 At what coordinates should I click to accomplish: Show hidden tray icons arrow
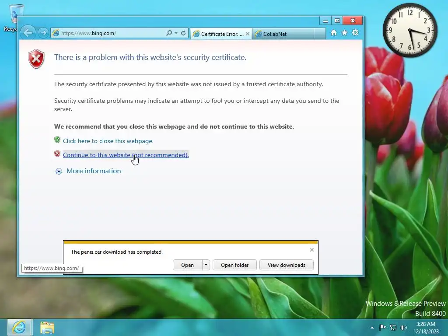click(x=372, y=328)
